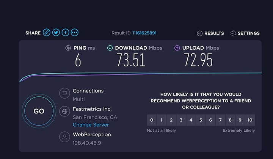This screenshot has height=159, width=273.
Task: Choose rating 8 on recommendation scale
Action: 230,120
